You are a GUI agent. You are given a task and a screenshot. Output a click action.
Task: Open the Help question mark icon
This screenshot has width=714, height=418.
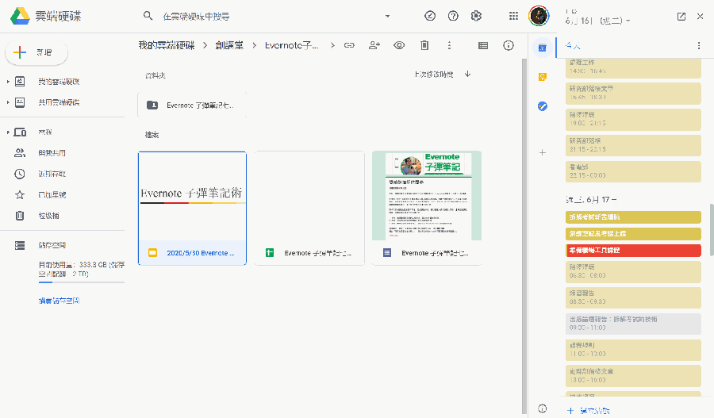[x=453, y=16]
